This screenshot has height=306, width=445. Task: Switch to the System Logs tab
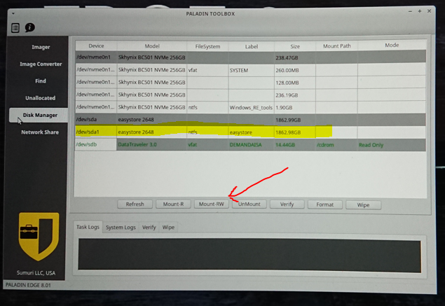point(121,228)
